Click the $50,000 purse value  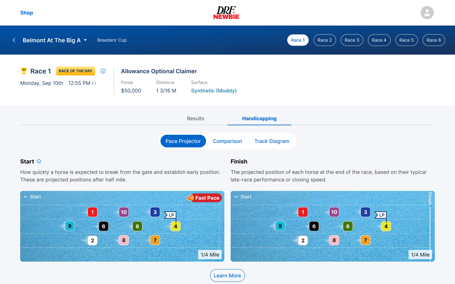pyautogui.click(x=131, y=91)
